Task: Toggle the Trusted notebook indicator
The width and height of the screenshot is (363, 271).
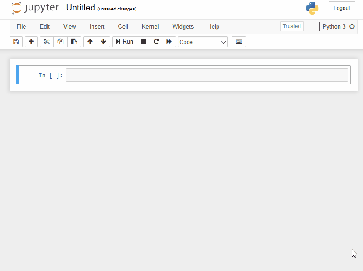Action: pos(291,26)
